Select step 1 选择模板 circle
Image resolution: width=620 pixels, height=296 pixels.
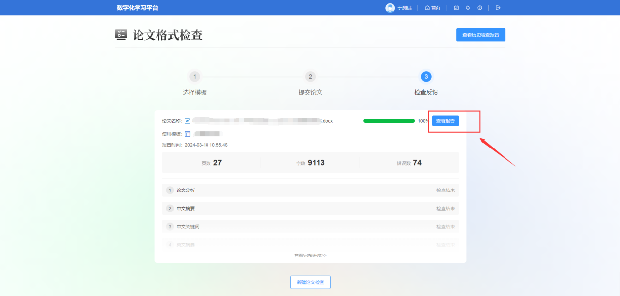click(195, 77)
